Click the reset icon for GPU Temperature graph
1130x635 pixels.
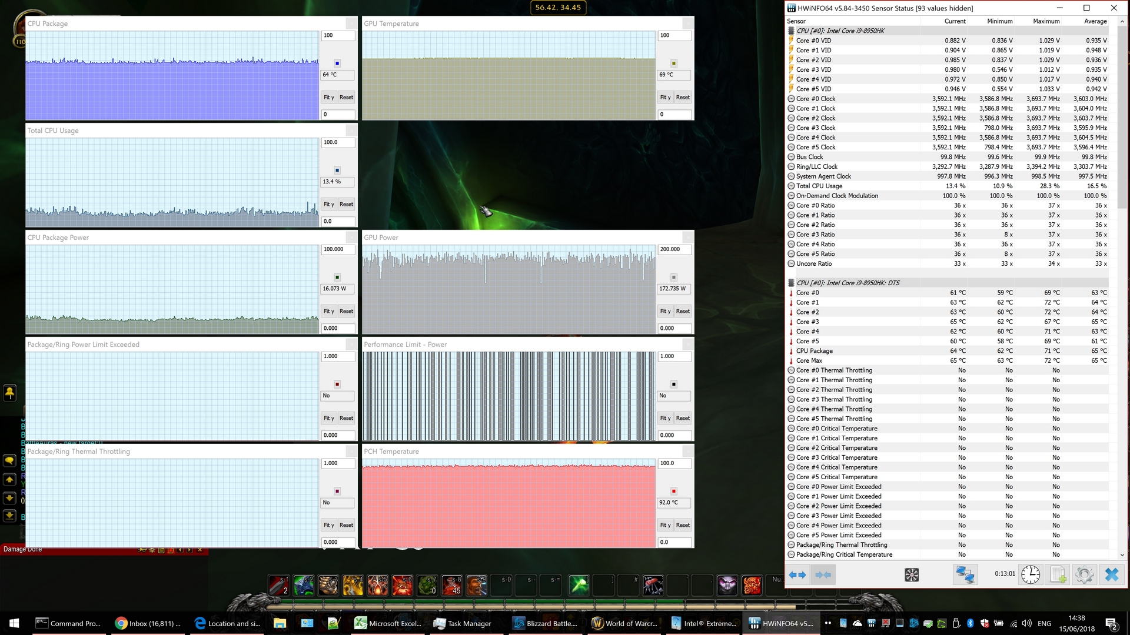(x=682, y=97)
